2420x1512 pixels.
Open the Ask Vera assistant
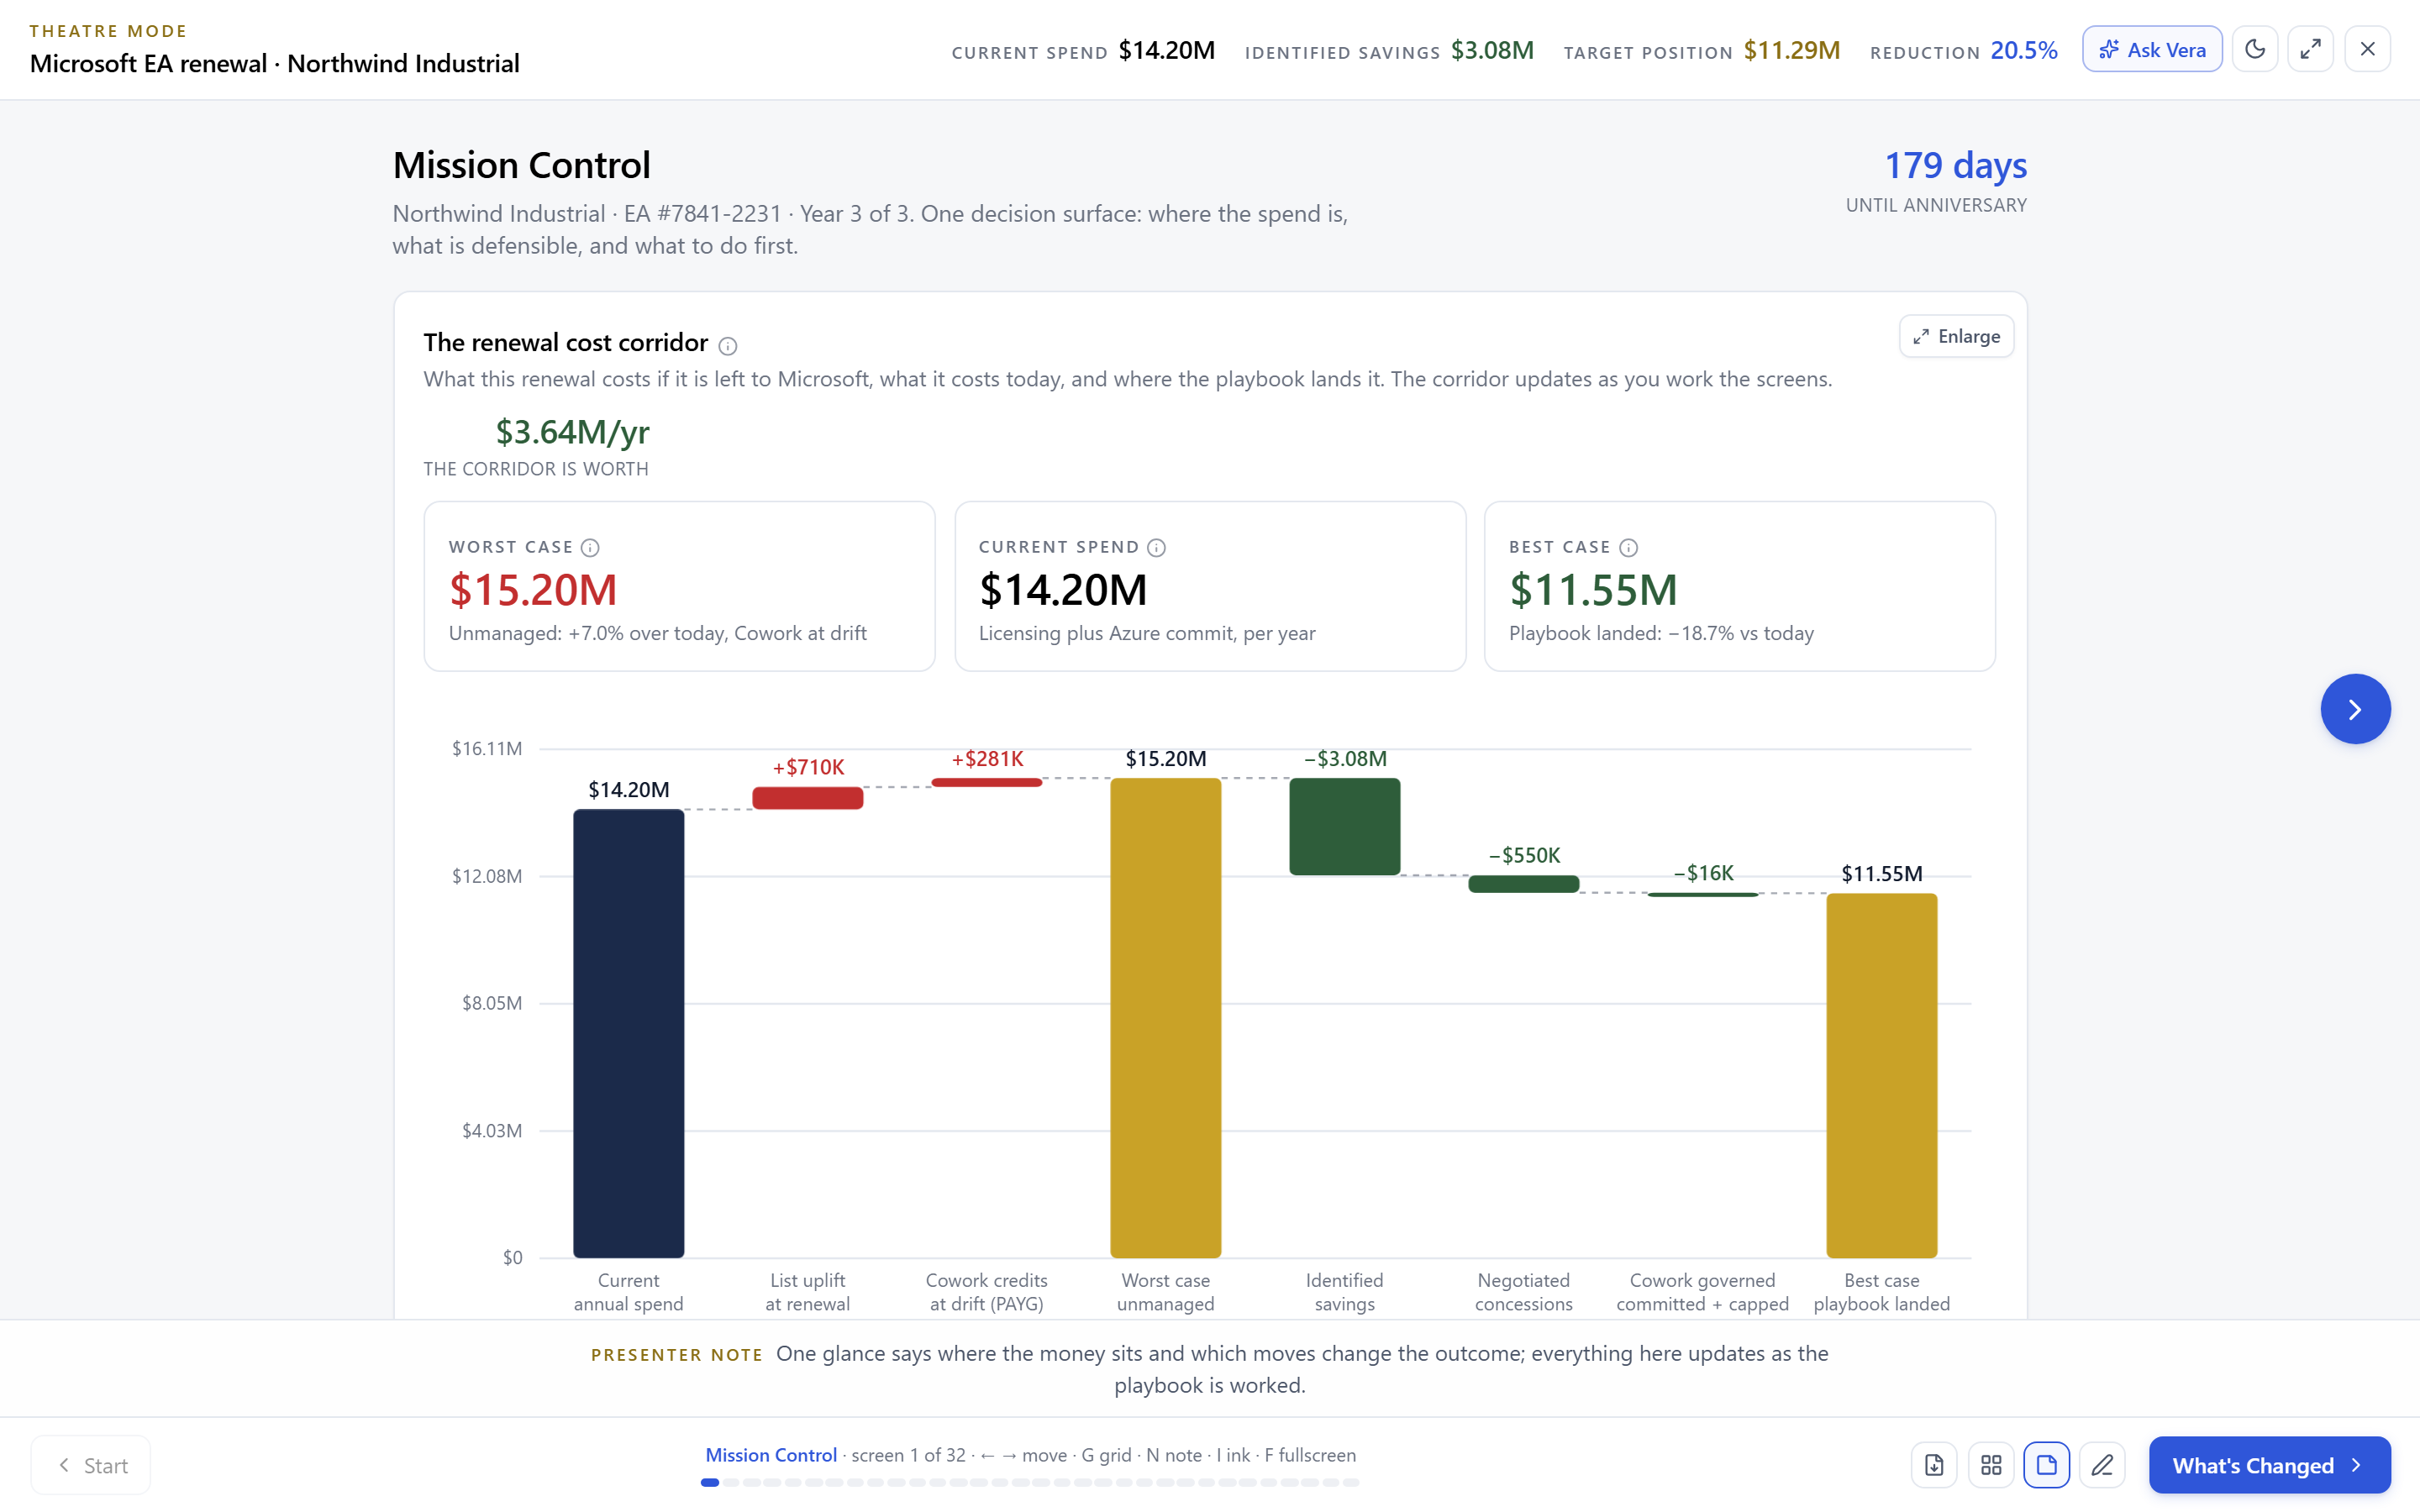tap(2152, 49)
